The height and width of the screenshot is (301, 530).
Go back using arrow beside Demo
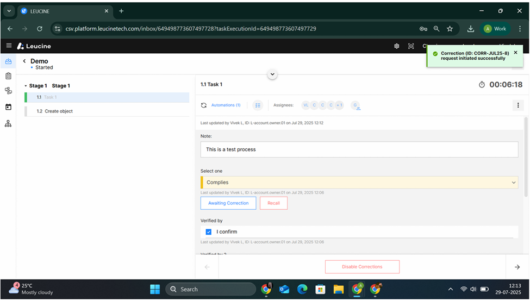pos(24,61)
